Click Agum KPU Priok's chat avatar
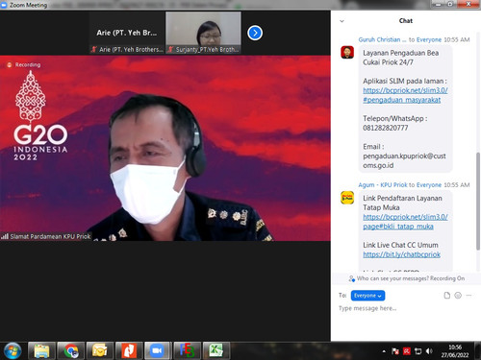 pos(347,198)
